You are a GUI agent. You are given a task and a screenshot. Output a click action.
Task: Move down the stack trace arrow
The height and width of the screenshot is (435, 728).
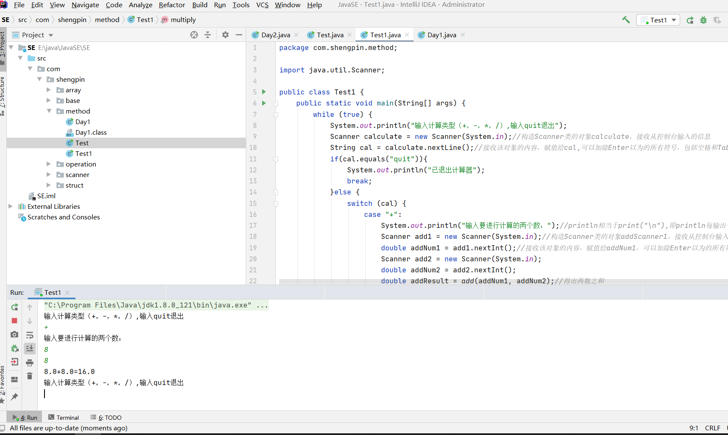pos(30,321)
